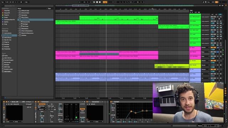The image size is (228, 128).
Task: Toggle the EQ Eight device on/off
Action: (x=111, y=102)
